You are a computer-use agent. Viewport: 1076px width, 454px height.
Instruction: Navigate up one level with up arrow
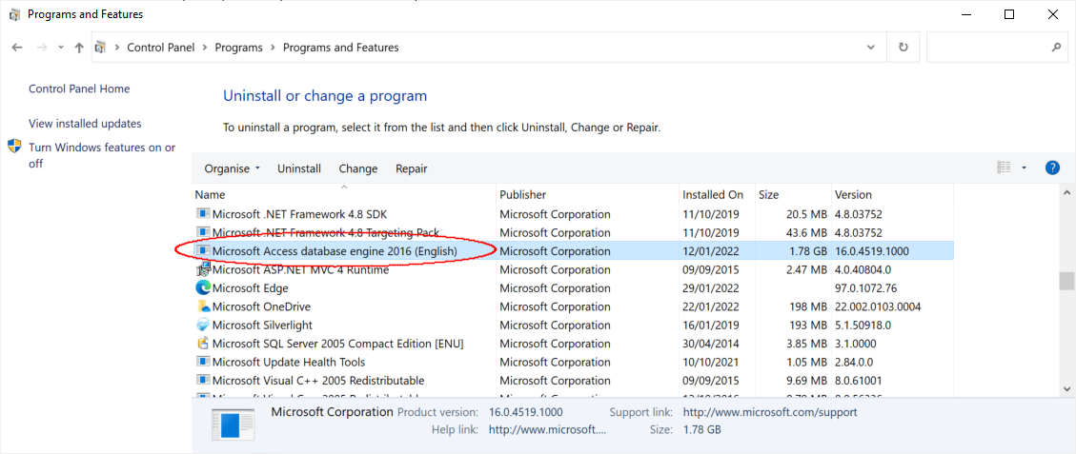point(79,48)
